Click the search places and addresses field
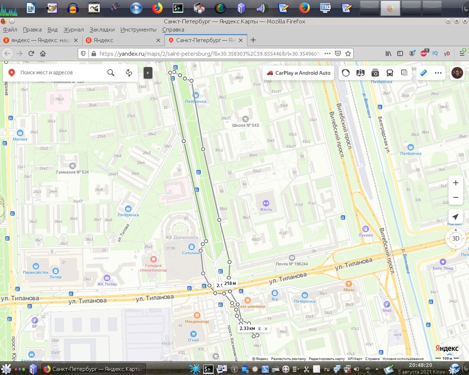This screenshot has height=375, width=469. 61,73
